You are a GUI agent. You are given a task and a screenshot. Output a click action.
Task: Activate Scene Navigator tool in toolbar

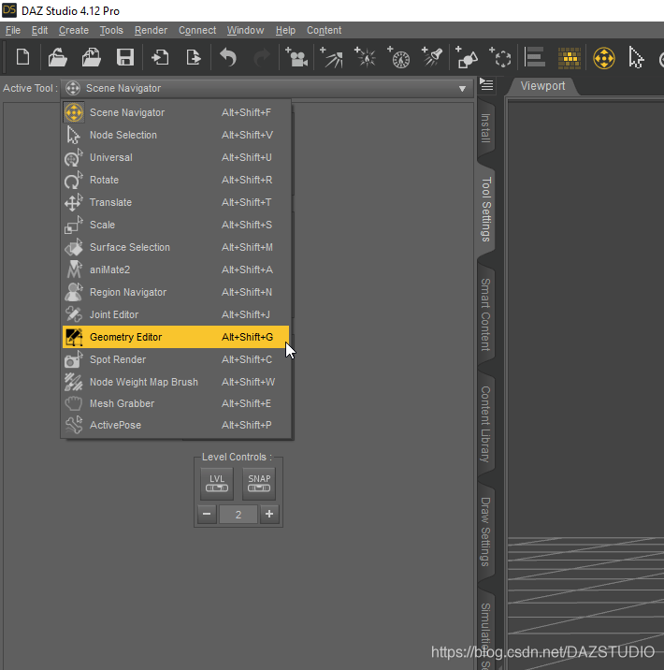pyautogui.click(x=604, y=58)
